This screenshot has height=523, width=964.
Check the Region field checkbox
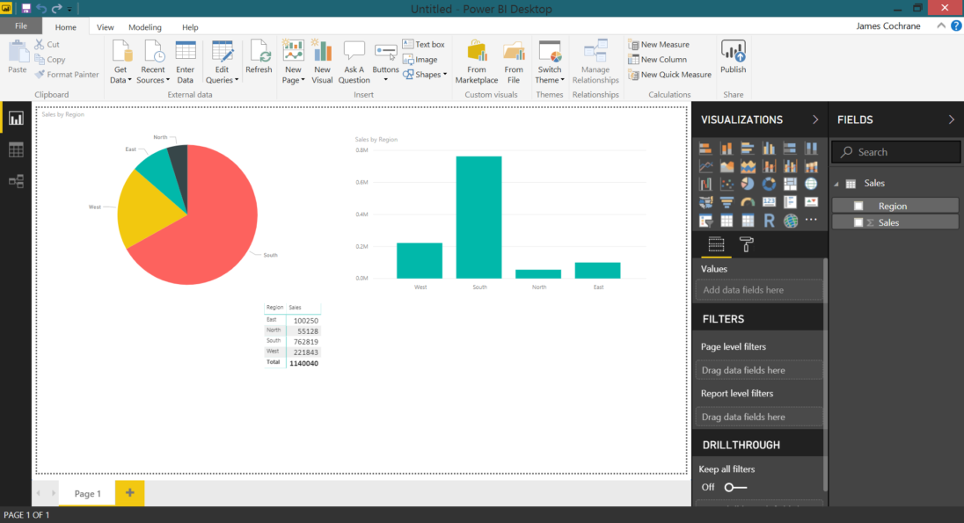click(x=860, y=205)
